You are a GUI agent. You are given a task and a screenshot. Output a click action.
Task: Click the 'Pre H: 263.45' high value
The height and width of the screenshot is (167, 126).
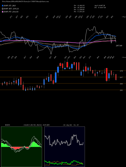79,8
